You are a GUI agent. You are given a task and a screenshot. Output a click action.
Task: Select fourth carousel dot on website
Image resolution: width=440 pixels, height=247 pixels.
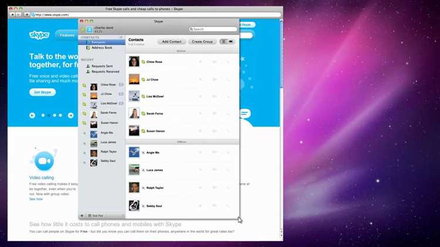coord(60,116)
